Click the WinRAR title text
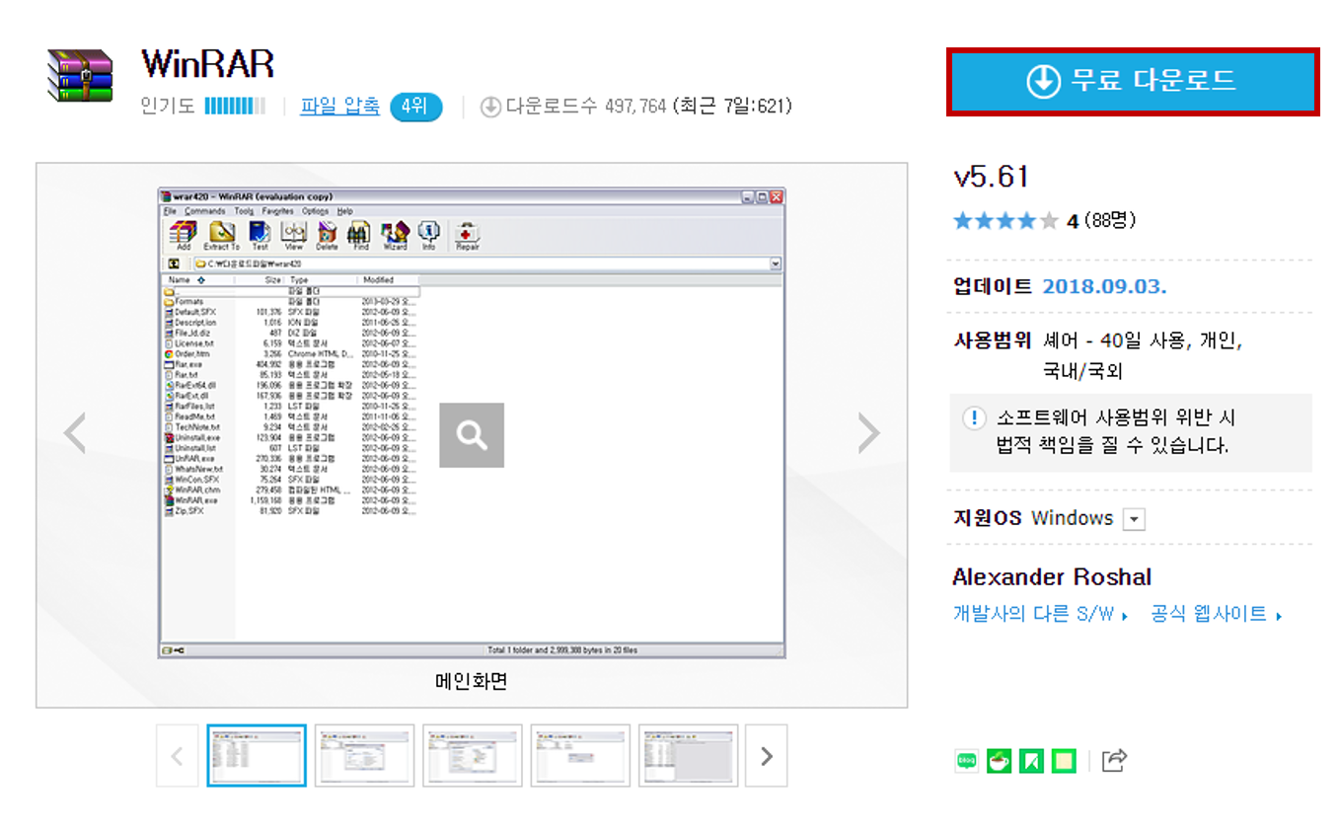Image resolution: width=1340 pixels, height=832 pixels. (x=207, y=63)
